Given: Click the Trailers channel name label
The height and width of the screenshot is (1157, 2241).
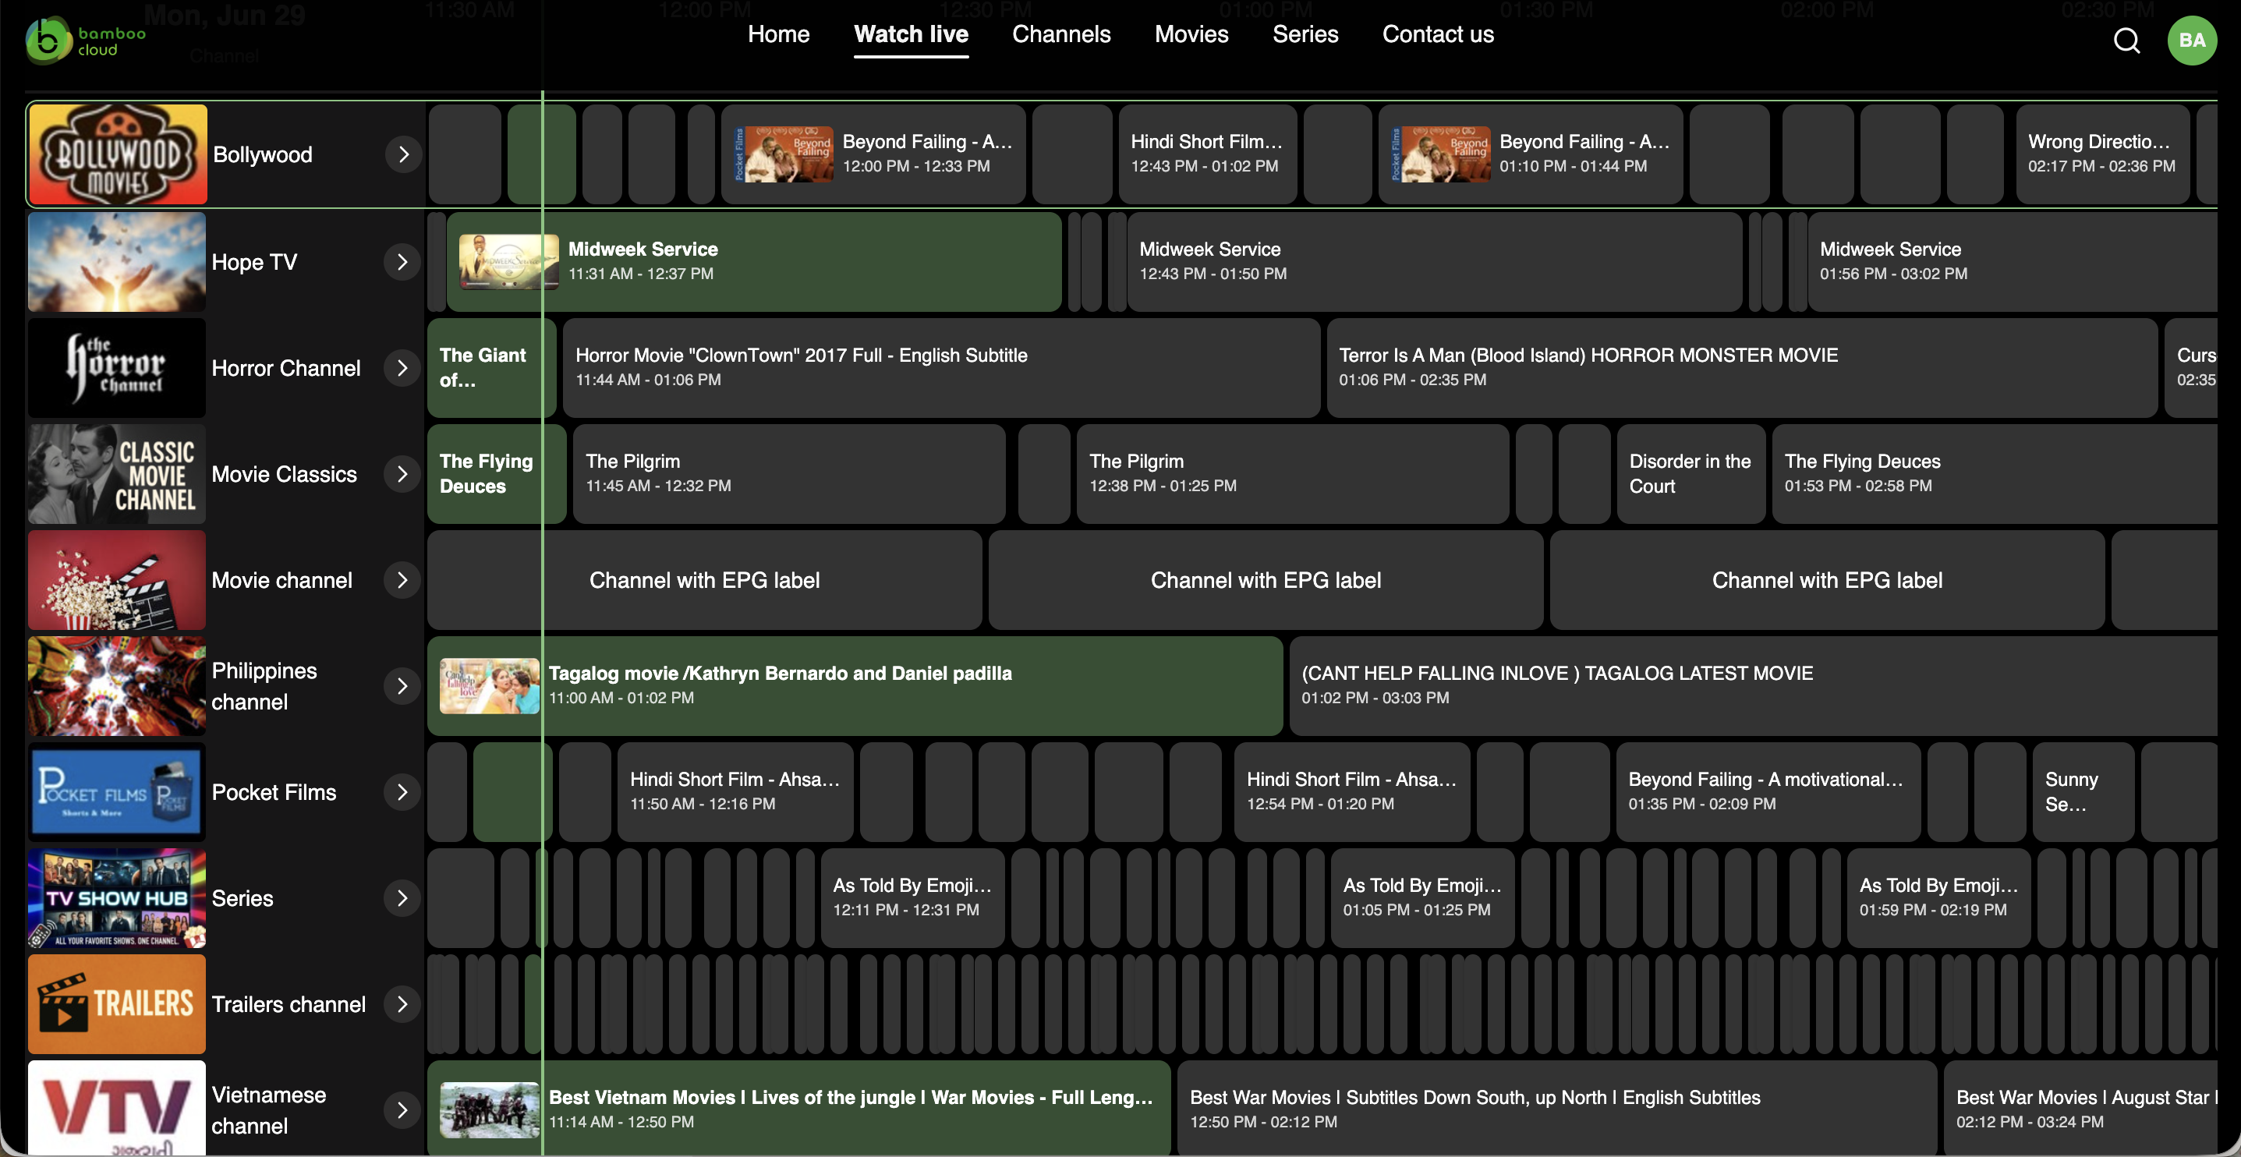Looking at the screenshot, I should tap(289, 1005).
